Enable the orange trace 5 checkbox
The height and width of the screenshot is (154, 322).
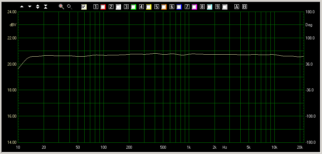tap(164, 7)
